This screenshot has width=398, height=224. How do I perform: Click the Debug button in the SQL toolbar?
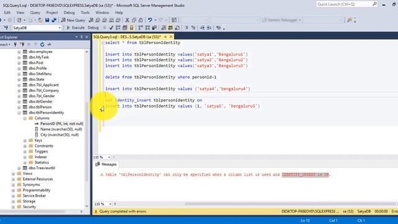pos(93,27)
